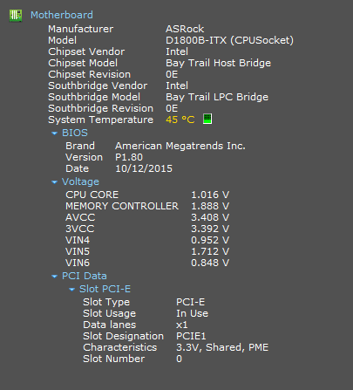This screenshot has height=390, width=353.
Task: Click the green temperature indicator icon
Action: (207, 119)
